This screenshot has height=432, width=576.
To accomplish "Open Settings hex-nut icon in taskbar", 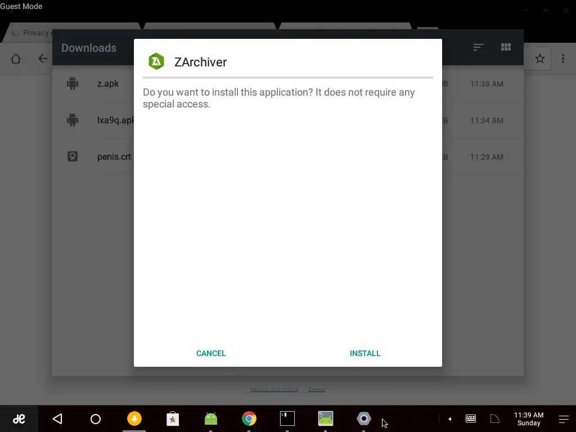I will click(364, 418).
